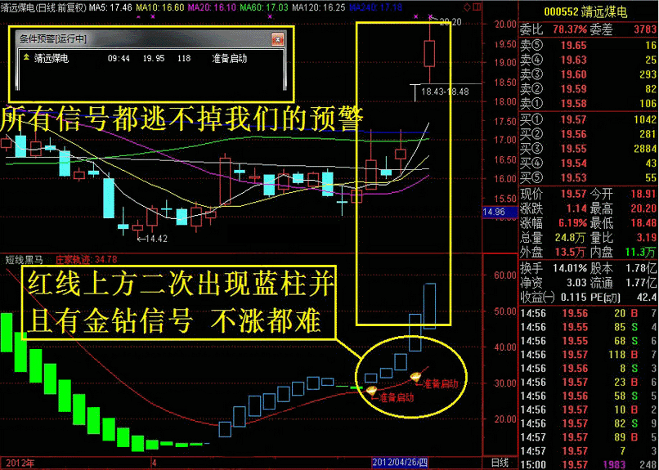Image resolution: width=659 pixels, height=470 pixels.
Task: Click the 18.43-18.48 gap label
Action: click(x=445, y=92)
